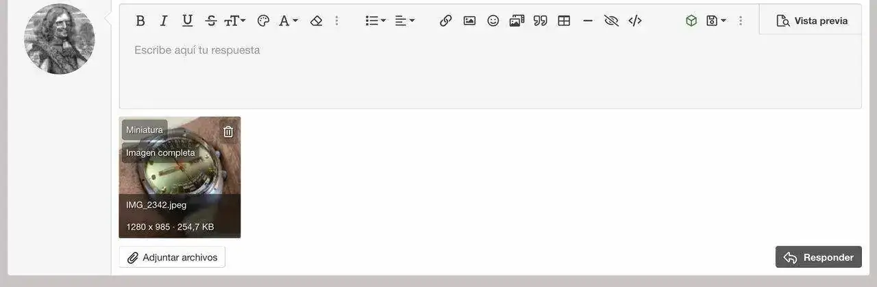This screenshot has width=877, height=287.
Task: Toggle italic formatting
Action: pyautogui.click(x=164, y=20)
